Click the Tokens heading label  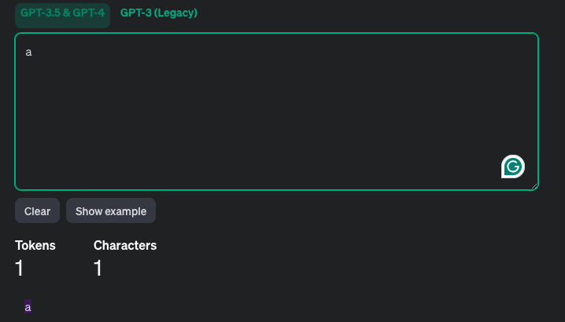pos(35,245)
